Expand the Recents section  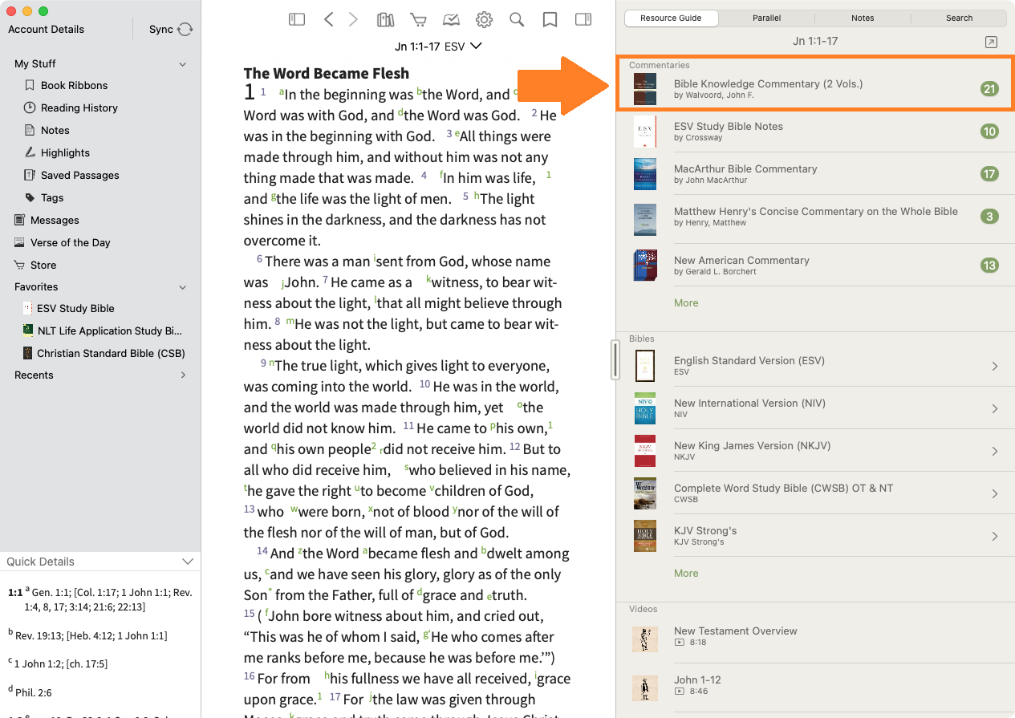click(183, 375)
